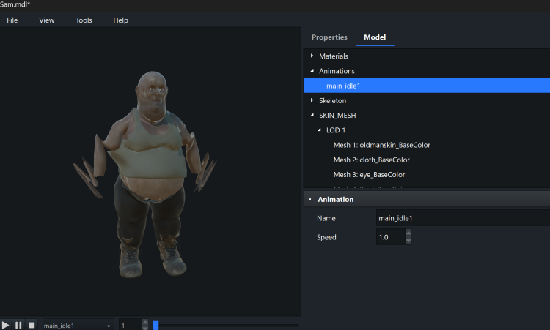This screenshot has width=550, height=330.
Task: Select Mesh 2: cloth_BaseColor
Action: click(371, 160)
